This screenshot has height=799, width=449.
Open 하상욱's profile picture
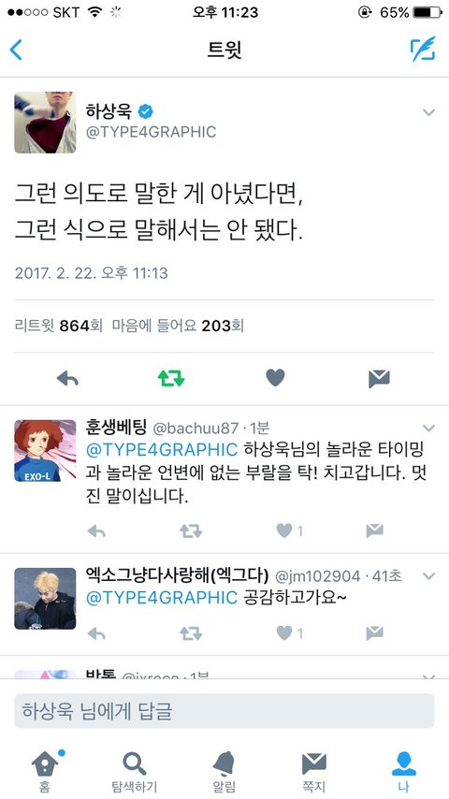[45, 123]
